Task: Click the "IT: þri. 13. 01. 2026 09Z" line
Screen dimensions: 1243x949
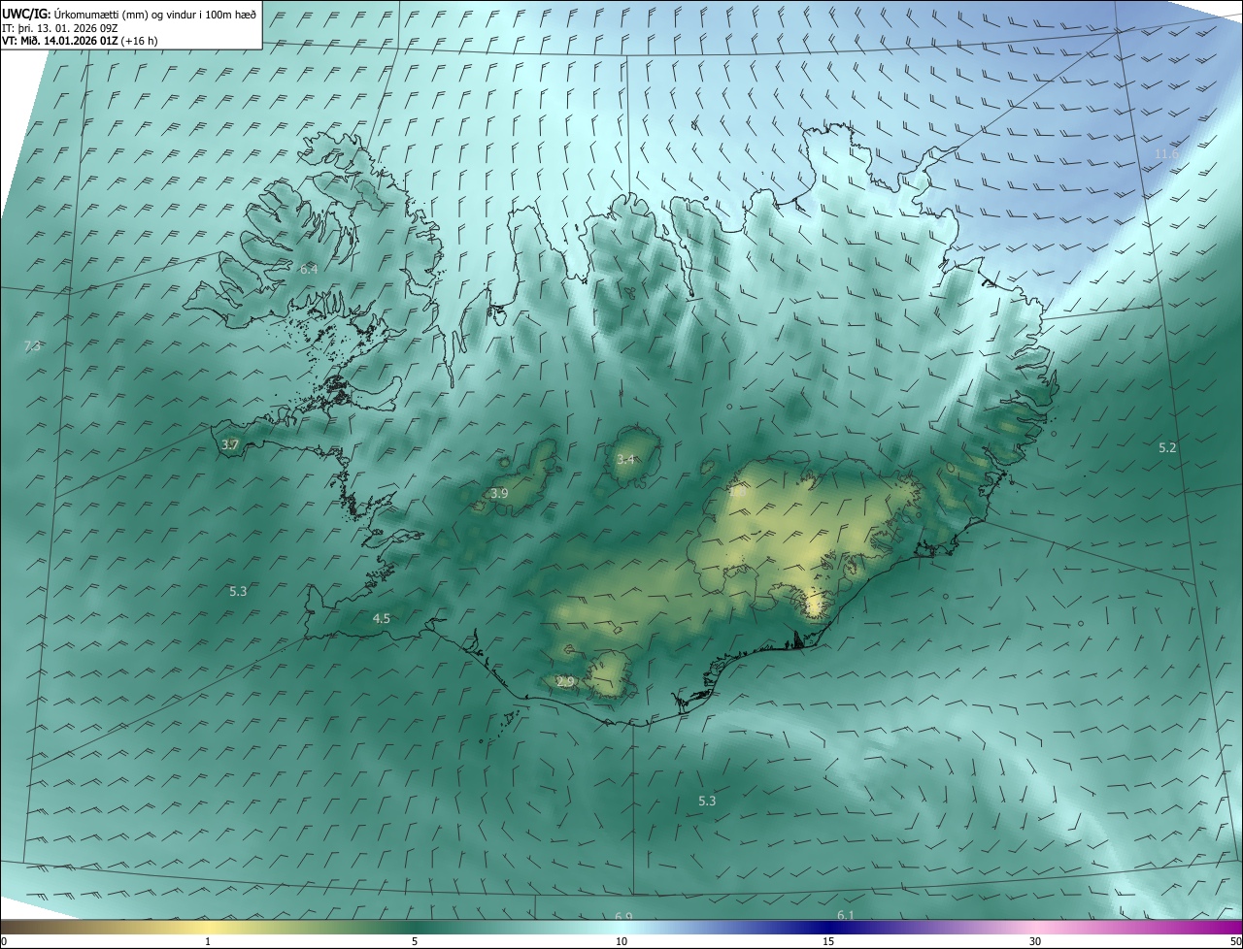Action: pos(60,28)
